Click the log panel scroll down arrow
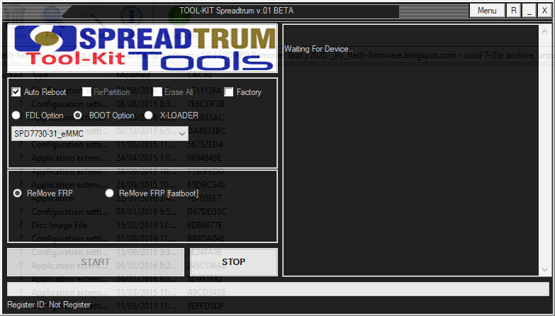Viewport: 555px width, 316px height. tap(545, 270)
